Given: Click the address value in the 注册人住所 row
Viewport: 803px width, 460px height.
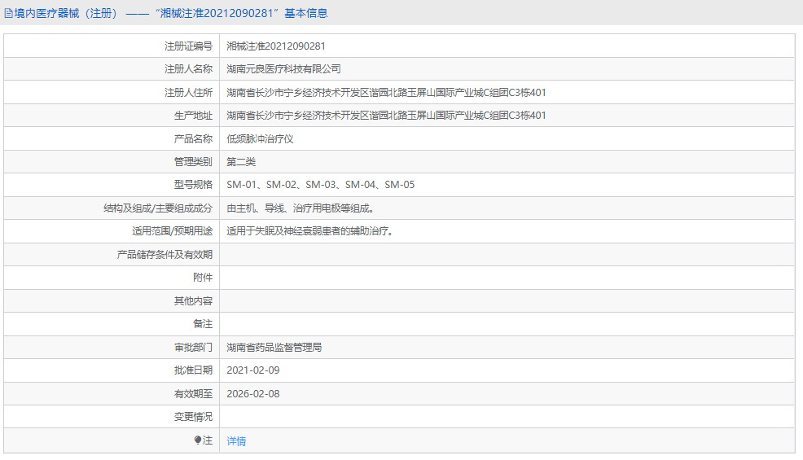Looking at the screenshot, I should click(x=386, y=93).
